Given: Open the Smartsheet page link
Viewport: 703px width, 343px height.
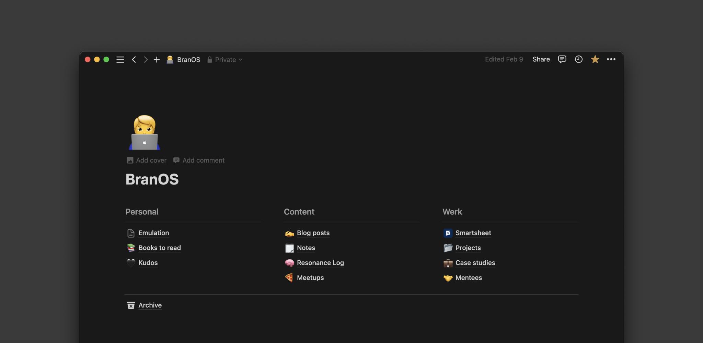Looking at the screenshot, I should coord(473,233).
